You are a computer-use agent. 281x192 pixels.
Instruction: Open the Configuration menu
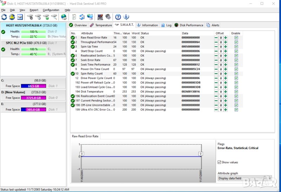click(51, 10)
